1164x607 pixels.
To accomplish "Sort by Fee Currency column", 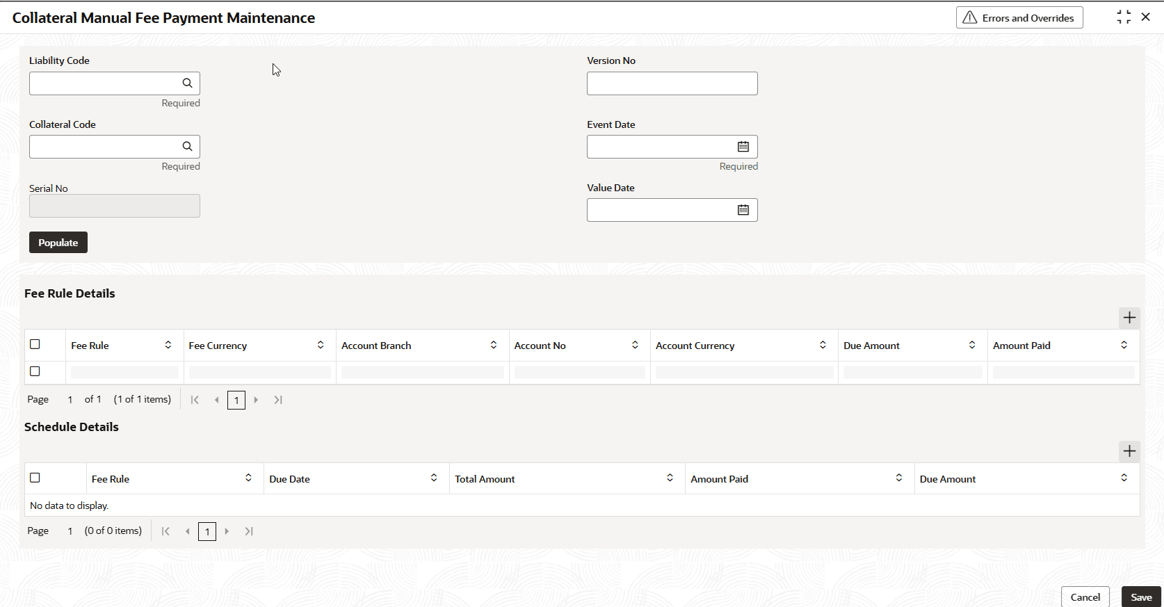I will click(321, 345).
